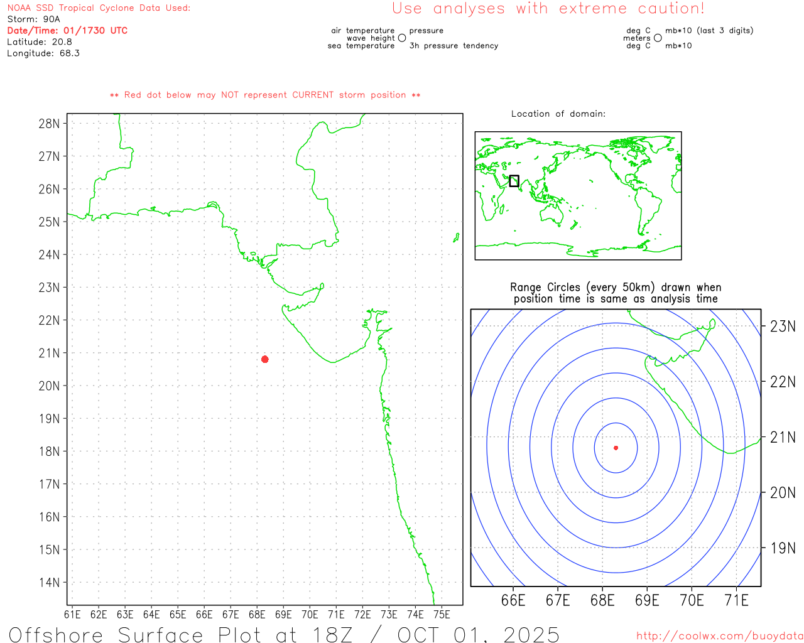Click the 72E longitude label on main map
The height and width of the screenshot is (643, 804).
pyautogui.click(x=362, y=615)
